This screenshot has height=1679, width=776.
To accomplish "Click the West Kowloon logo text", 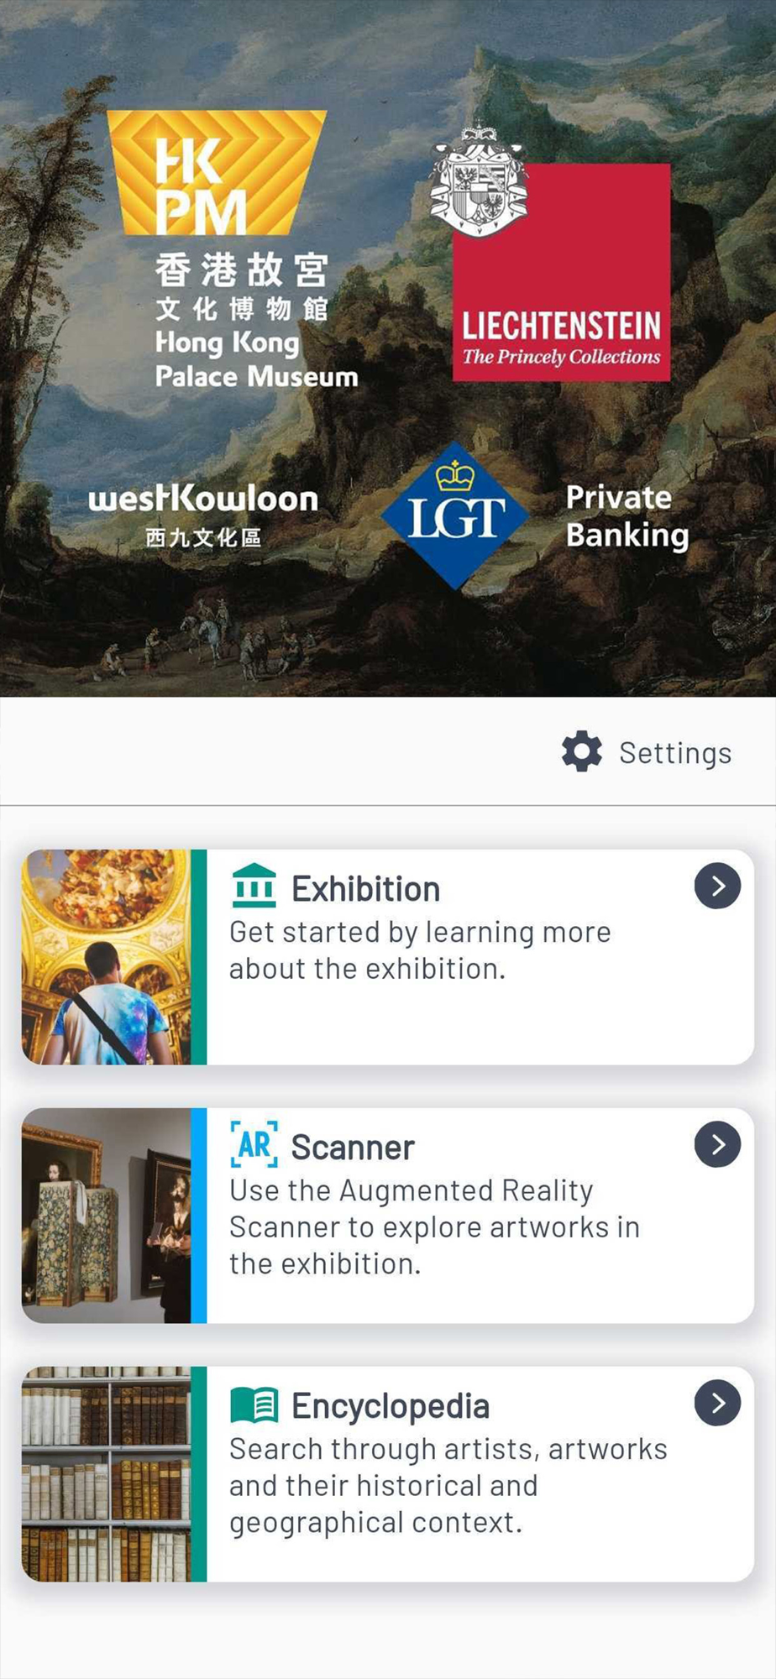I will point(203,514).
